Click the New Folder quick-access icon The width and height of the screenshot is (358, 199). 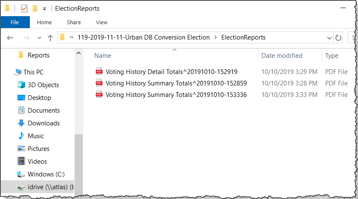[35, 9]
